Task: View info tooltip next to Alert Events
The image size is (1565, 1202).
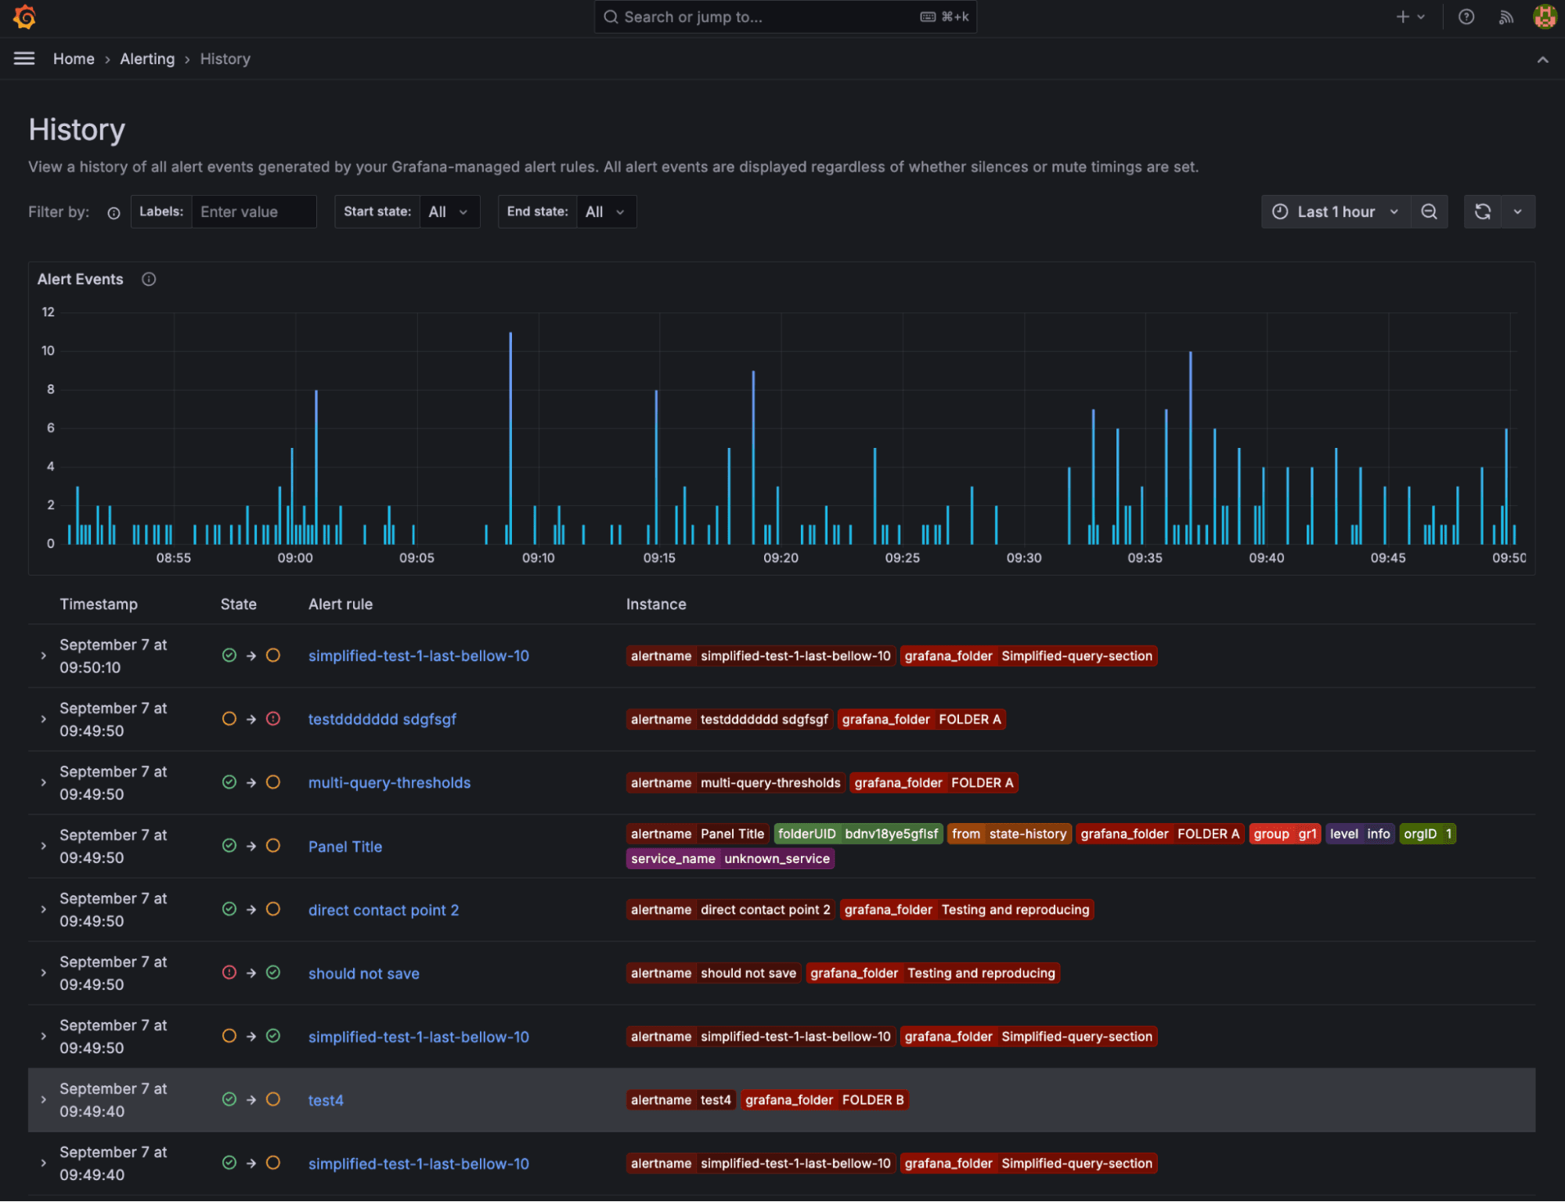Action: 148,279
